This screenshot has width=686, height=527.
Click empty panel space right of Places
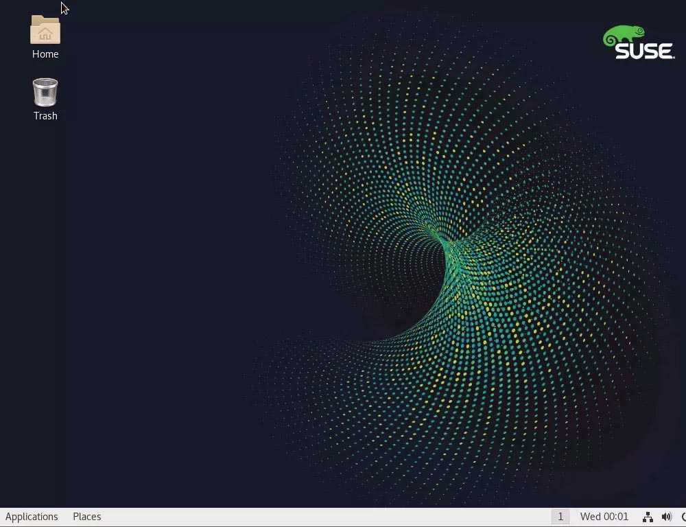[309, 517]
